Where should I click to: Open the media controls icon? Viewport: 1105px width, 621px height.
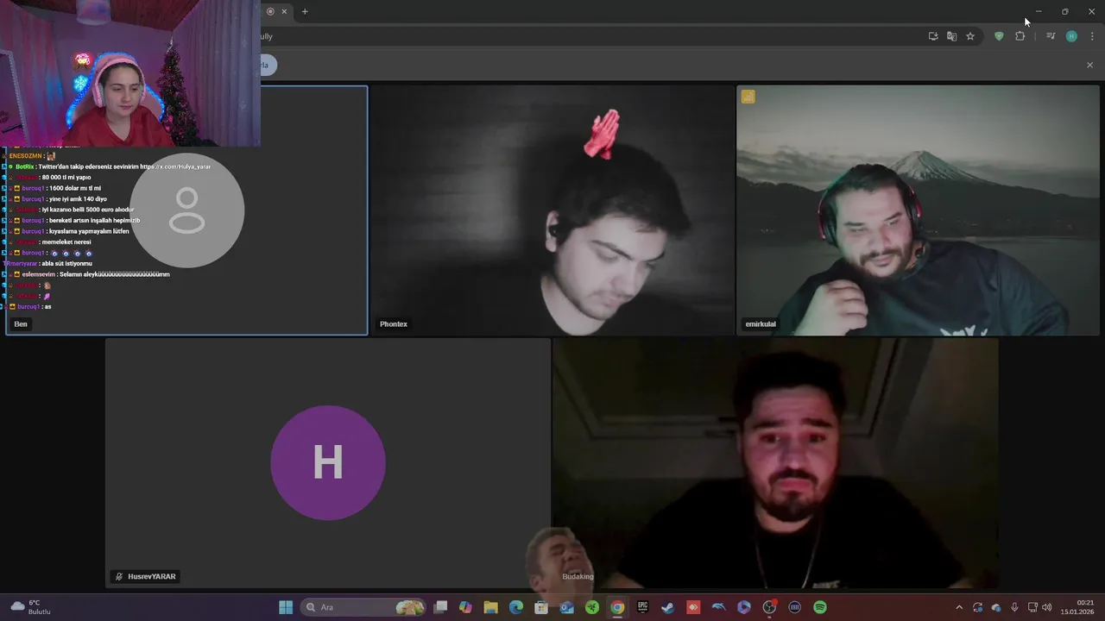pyautogui.click(x=1051, y=36)
